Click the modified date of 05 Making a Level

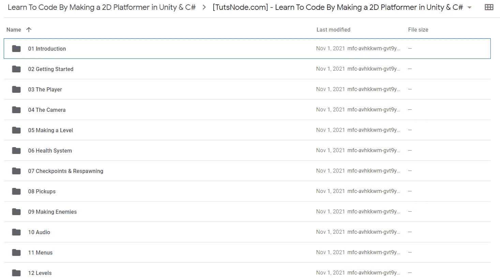[x=330, y=130]
